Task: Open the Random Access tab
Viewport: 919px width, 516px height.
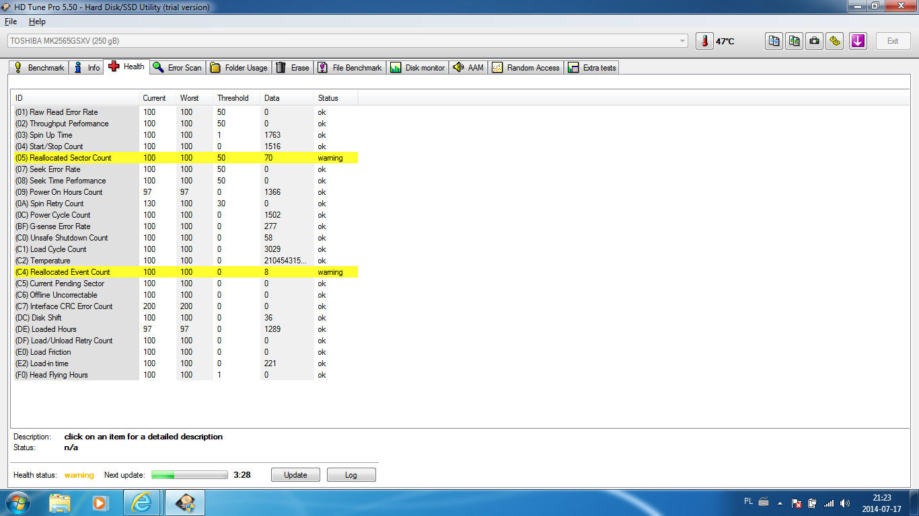Action: (x=526, y=68)
